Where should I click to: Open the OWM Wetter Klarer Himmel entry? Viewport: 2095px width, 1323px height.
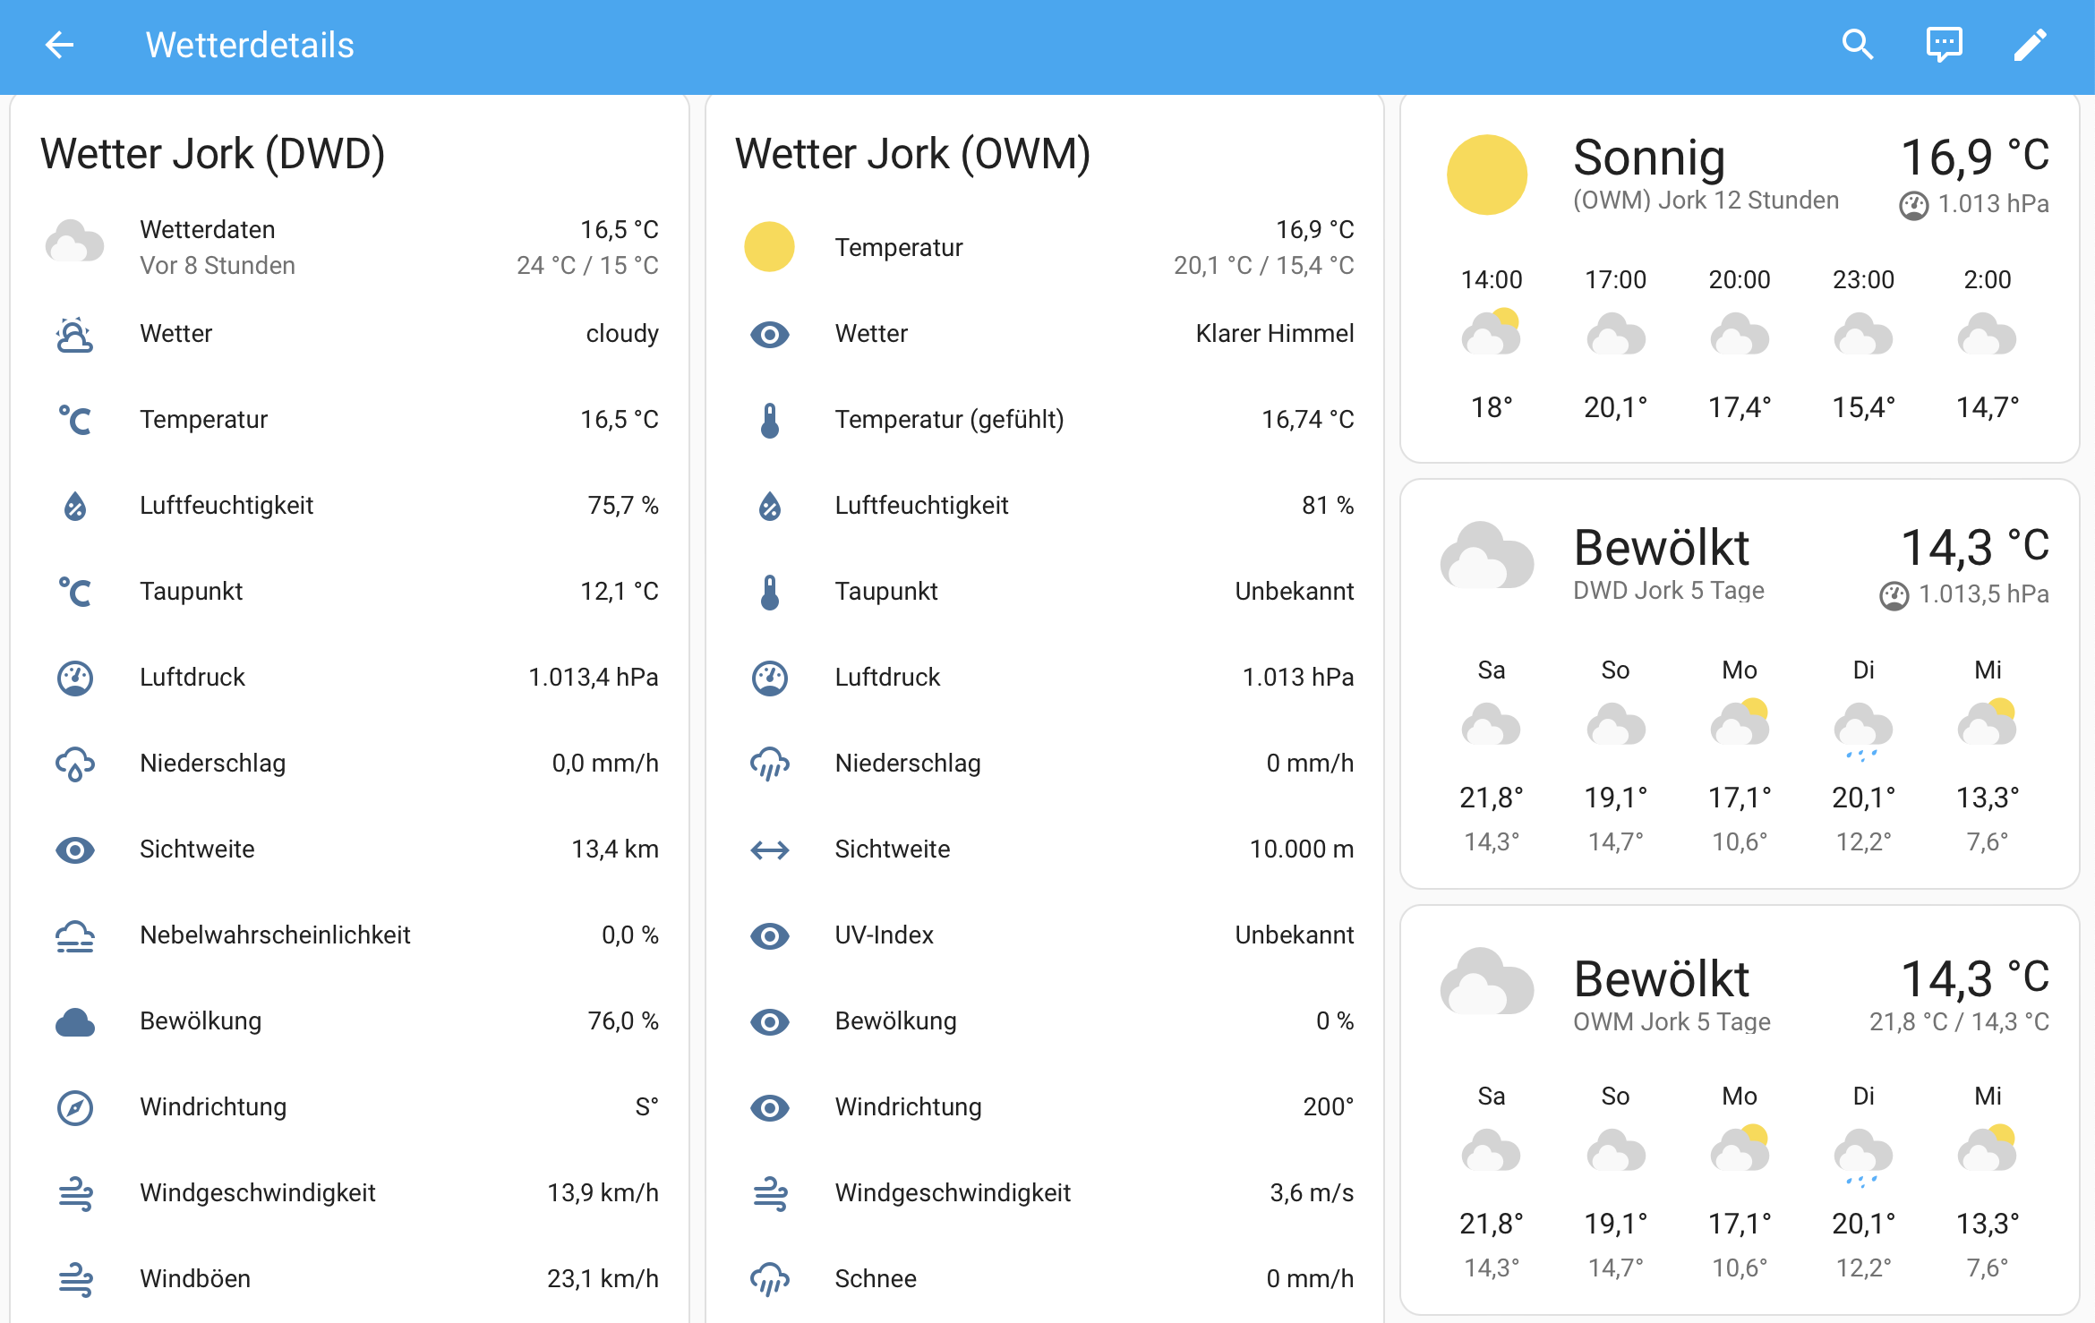pos(1045,334)
